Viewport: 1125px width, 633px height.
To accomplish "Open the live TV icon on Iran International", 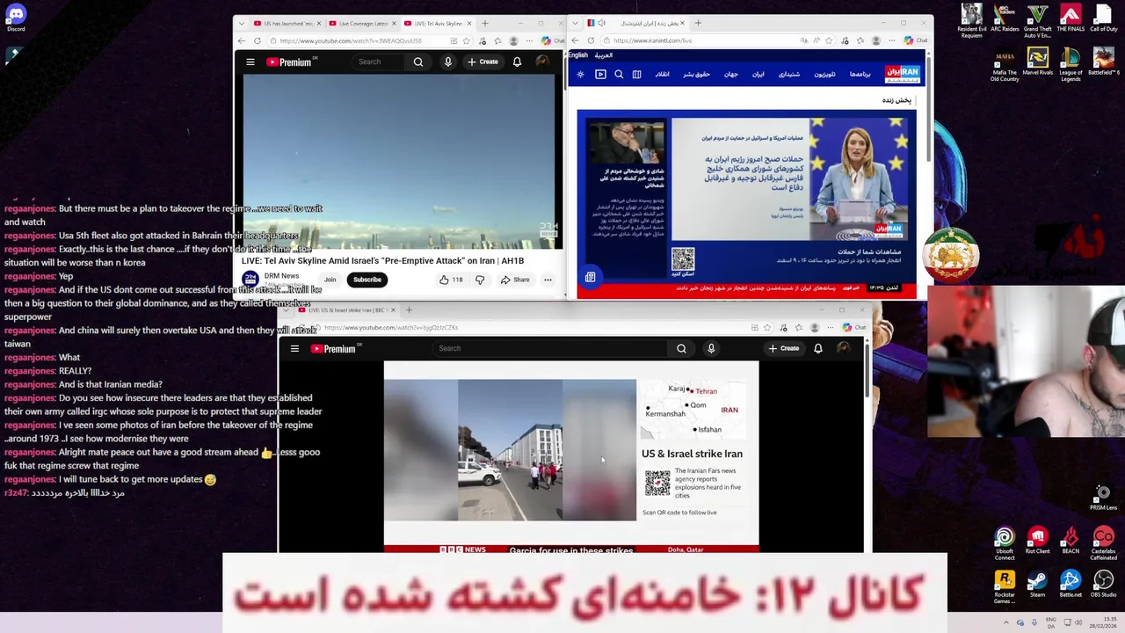I will click(x=600, y=75).
